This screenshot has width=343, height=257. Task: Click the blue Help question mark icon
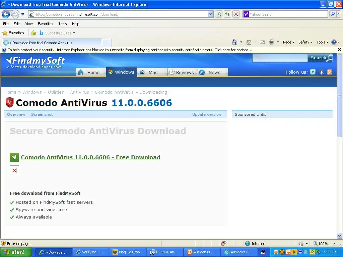[x=334, y=42]
